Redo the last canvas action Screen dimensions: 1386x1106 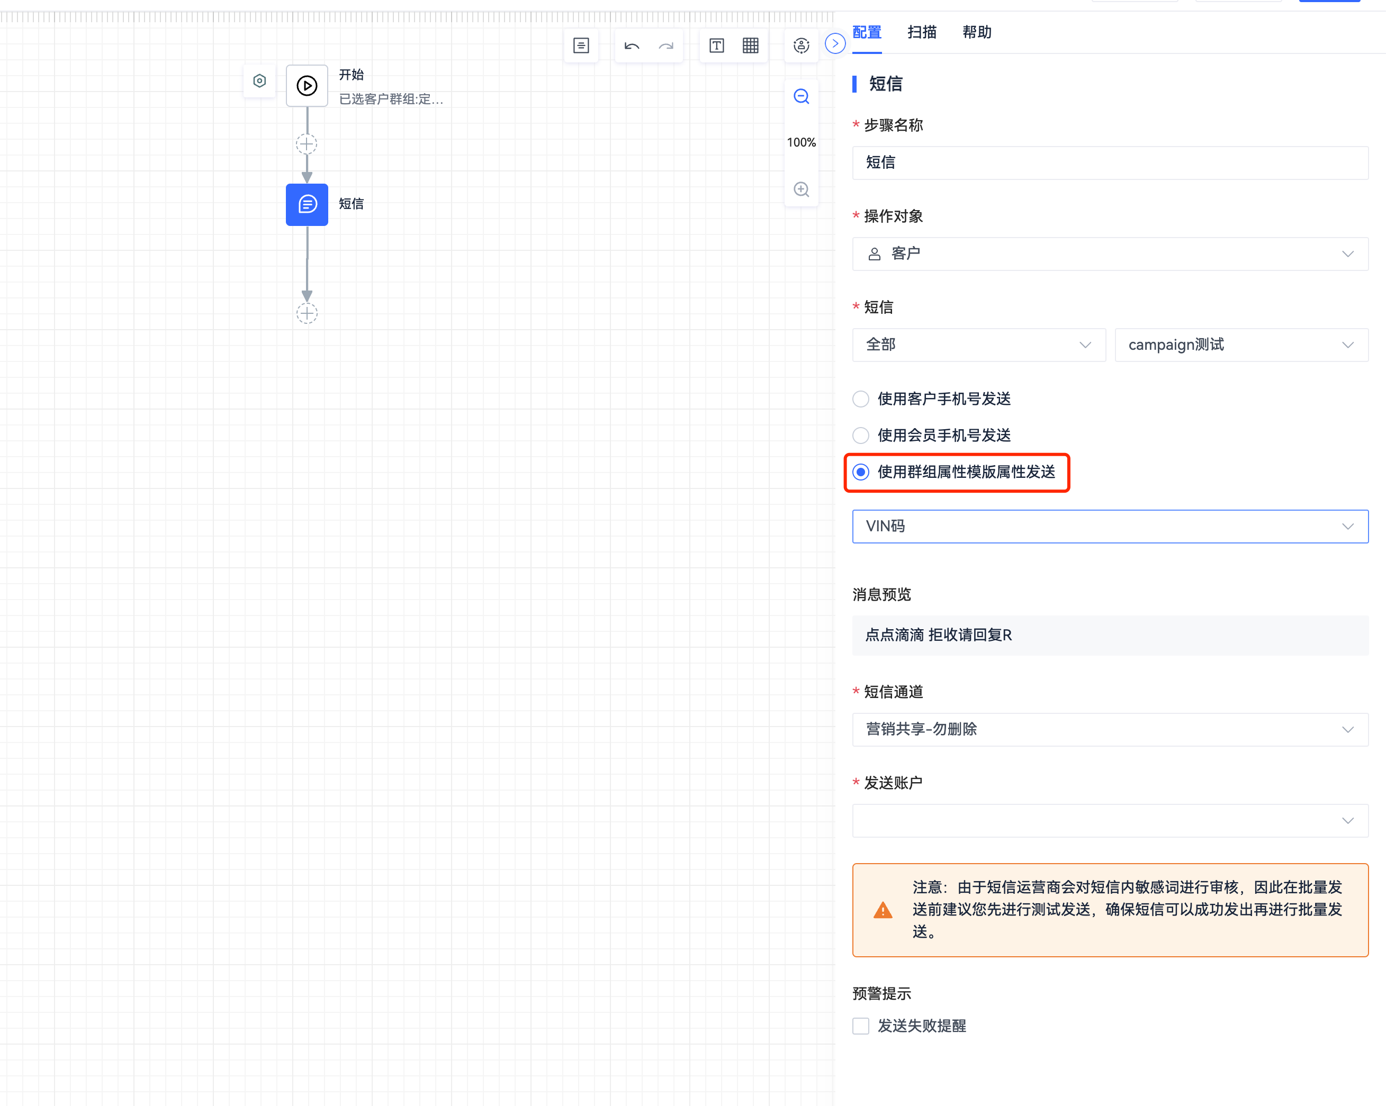coord(666,46)
